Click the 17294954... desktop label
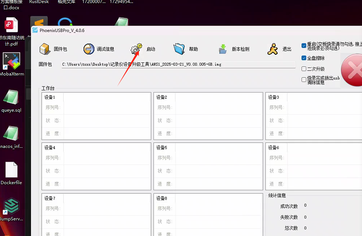Screen dimensions: 362x236 [121, 2]
